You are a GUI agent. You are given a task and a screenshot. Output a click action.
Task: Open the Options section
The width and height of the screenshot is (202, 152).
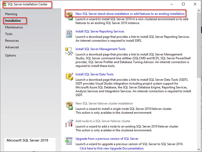coord(10,55)
